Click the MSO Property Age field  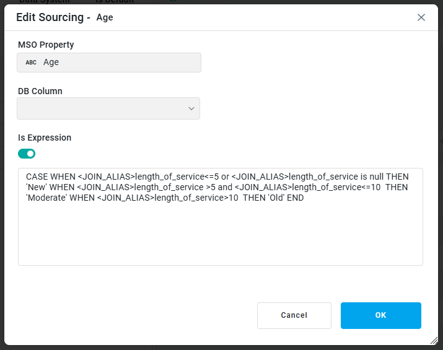point(118,63)
